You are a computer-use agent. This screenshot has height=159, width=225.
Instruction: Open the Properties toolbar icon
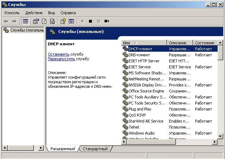pos(36,21)
